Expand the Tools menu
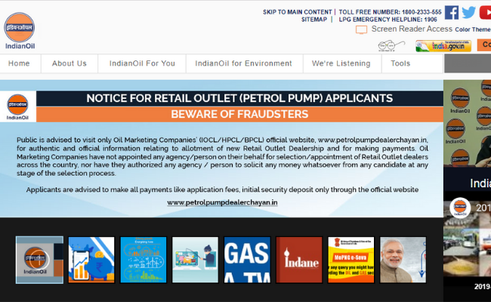Screen dimensions: 491x302 pos(400,63)
